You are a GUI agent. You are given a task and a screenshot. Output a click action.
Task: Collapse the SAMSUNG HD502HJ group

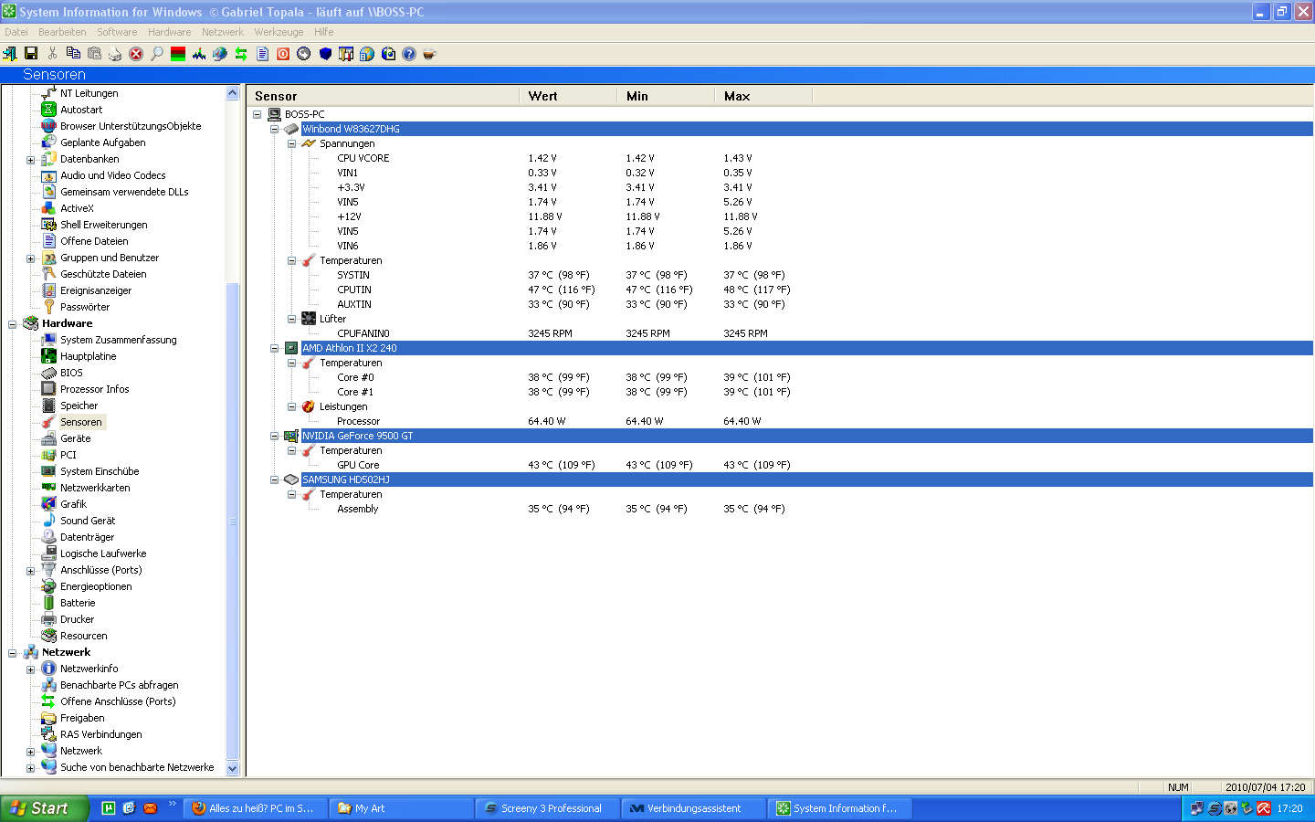coord(274,479)
